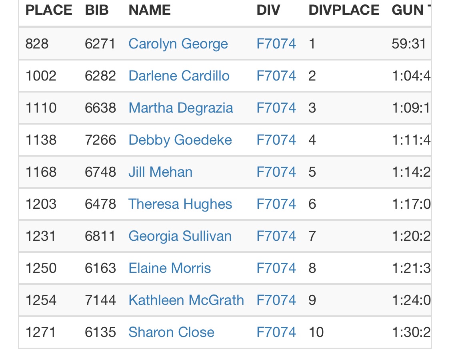The height and width of the screenshot is (359, 450).
Task: Open F7074 division link in Sharon Close's row
Action: coord(276,332)
